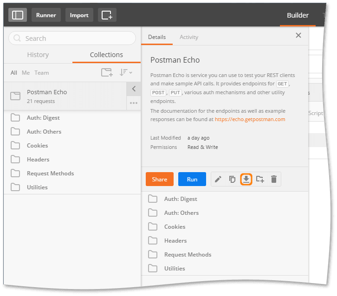Screen dimensions: 337x296
Task: Click the '21 requests' text
Action: [x=41, y=101]
